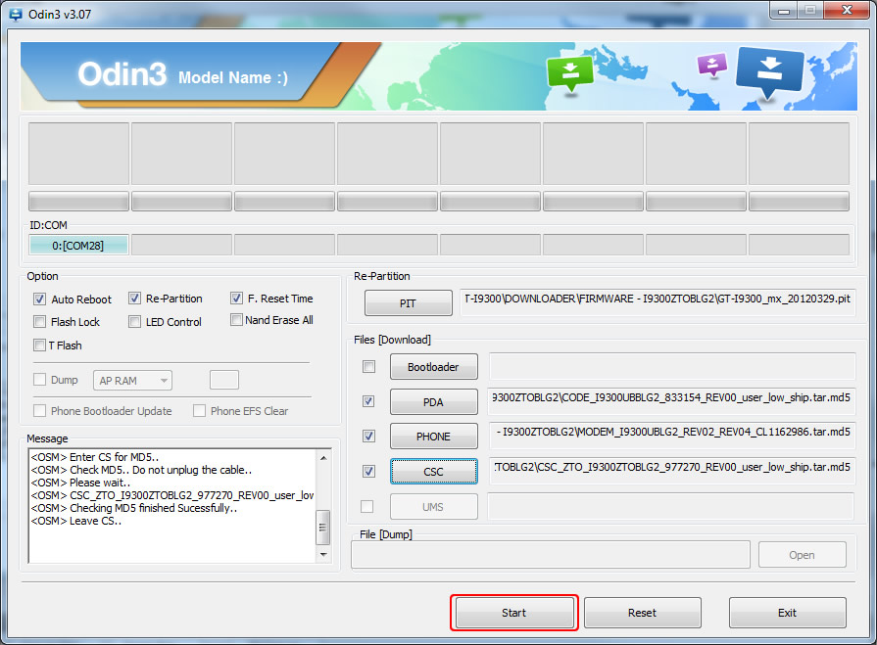Select the 0:[COM28] port cell

(78, 245)
